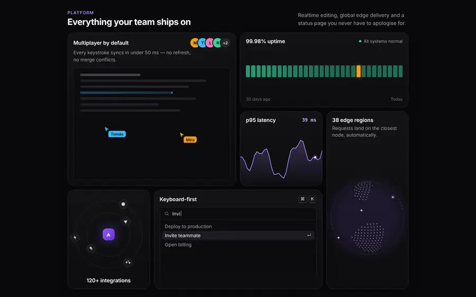This screenshot has width=476, height=297.
Task: Click the command search field containing Invi
Action: [238, 214]
